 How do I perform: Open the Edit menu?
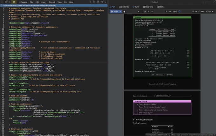pos(37,2)
